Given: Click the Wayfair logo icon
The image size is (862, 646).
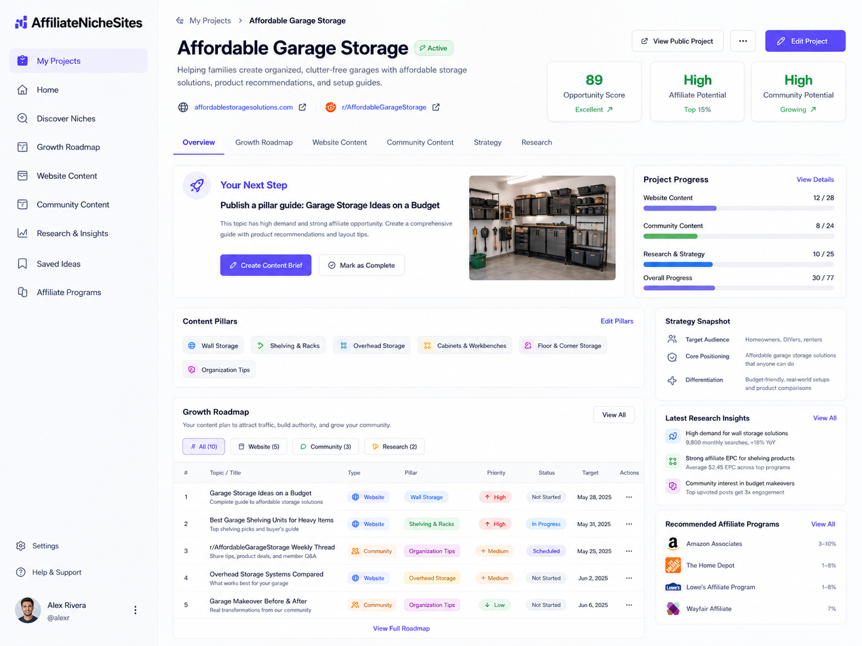Looking at the screenshot, I should 673,609.
